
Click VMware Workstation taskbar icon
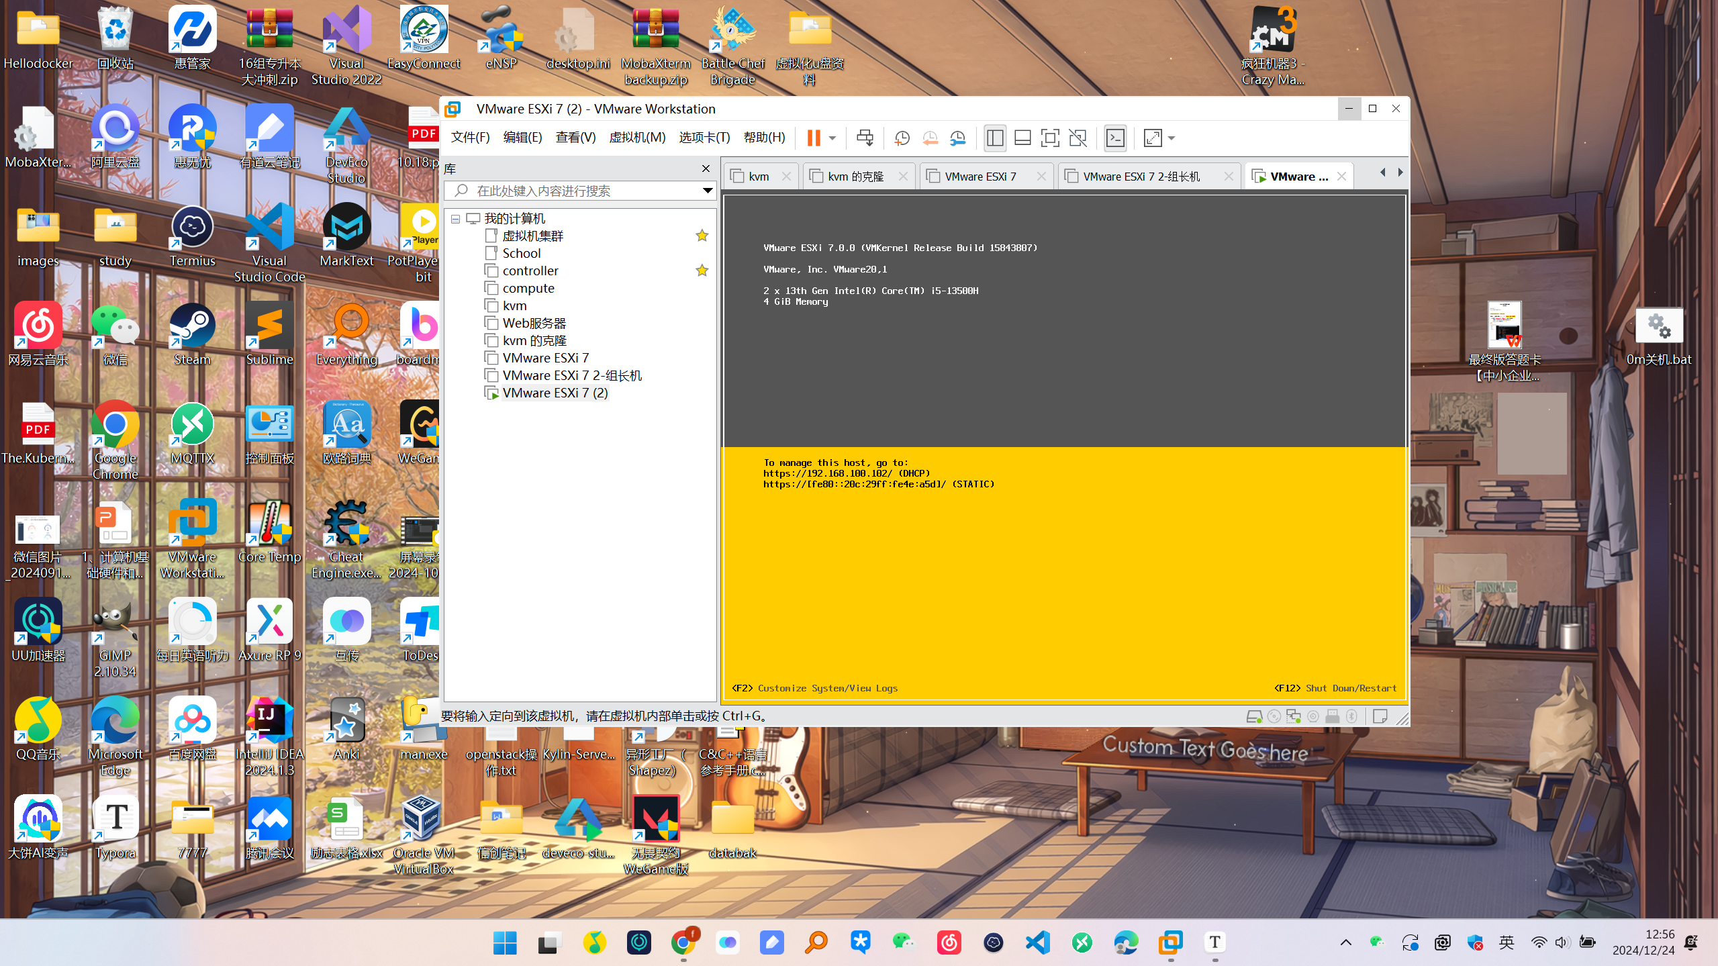pyautogui.click(x=1170, y=943)
